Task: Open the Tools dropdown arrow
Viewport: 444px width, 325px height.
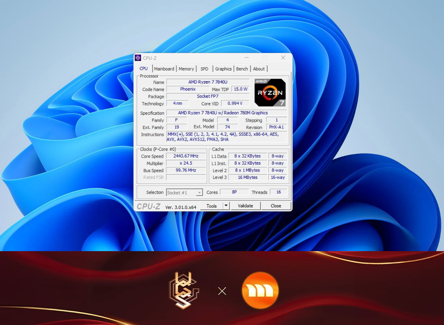Action: point(226,206)
